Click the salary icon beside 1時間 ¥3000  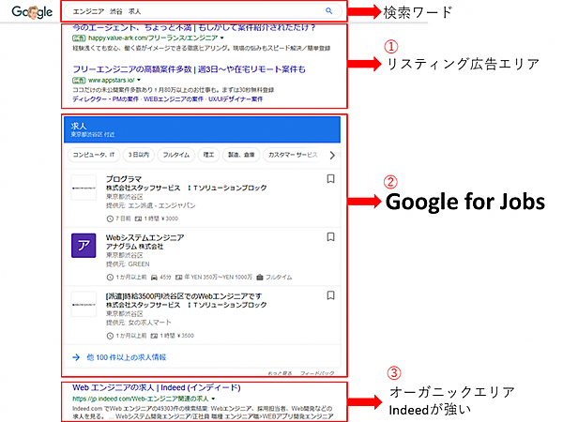coord(138,219)
